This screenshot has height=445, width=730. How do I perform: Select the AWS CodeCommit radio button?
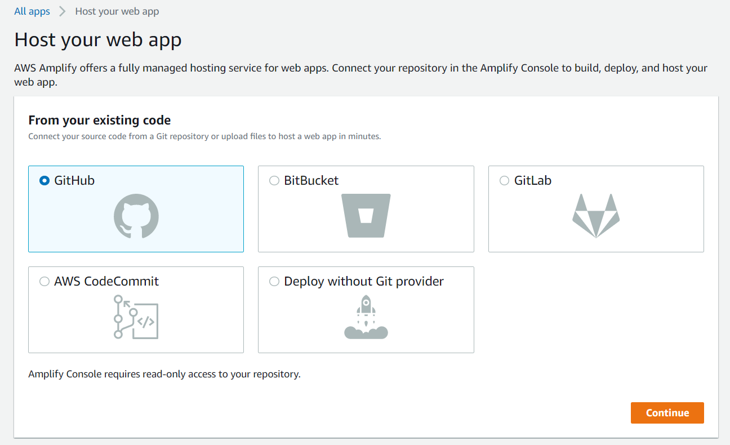pyautogui.click(x=44, y=282)
